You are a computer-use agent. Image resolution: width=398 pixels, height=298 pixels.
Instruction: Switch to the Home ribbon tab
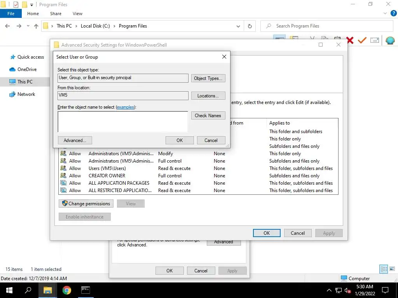(x=33, y=14)
